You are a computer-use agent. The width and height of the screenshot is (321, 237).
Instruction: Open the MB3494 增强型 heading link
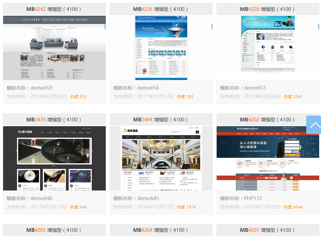click(161, 120)
